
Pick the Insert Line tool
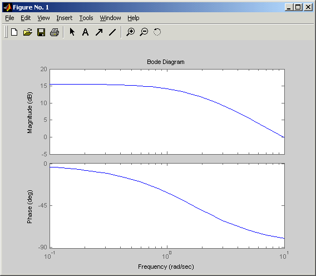pyautogui.click(x=112, y=32)
